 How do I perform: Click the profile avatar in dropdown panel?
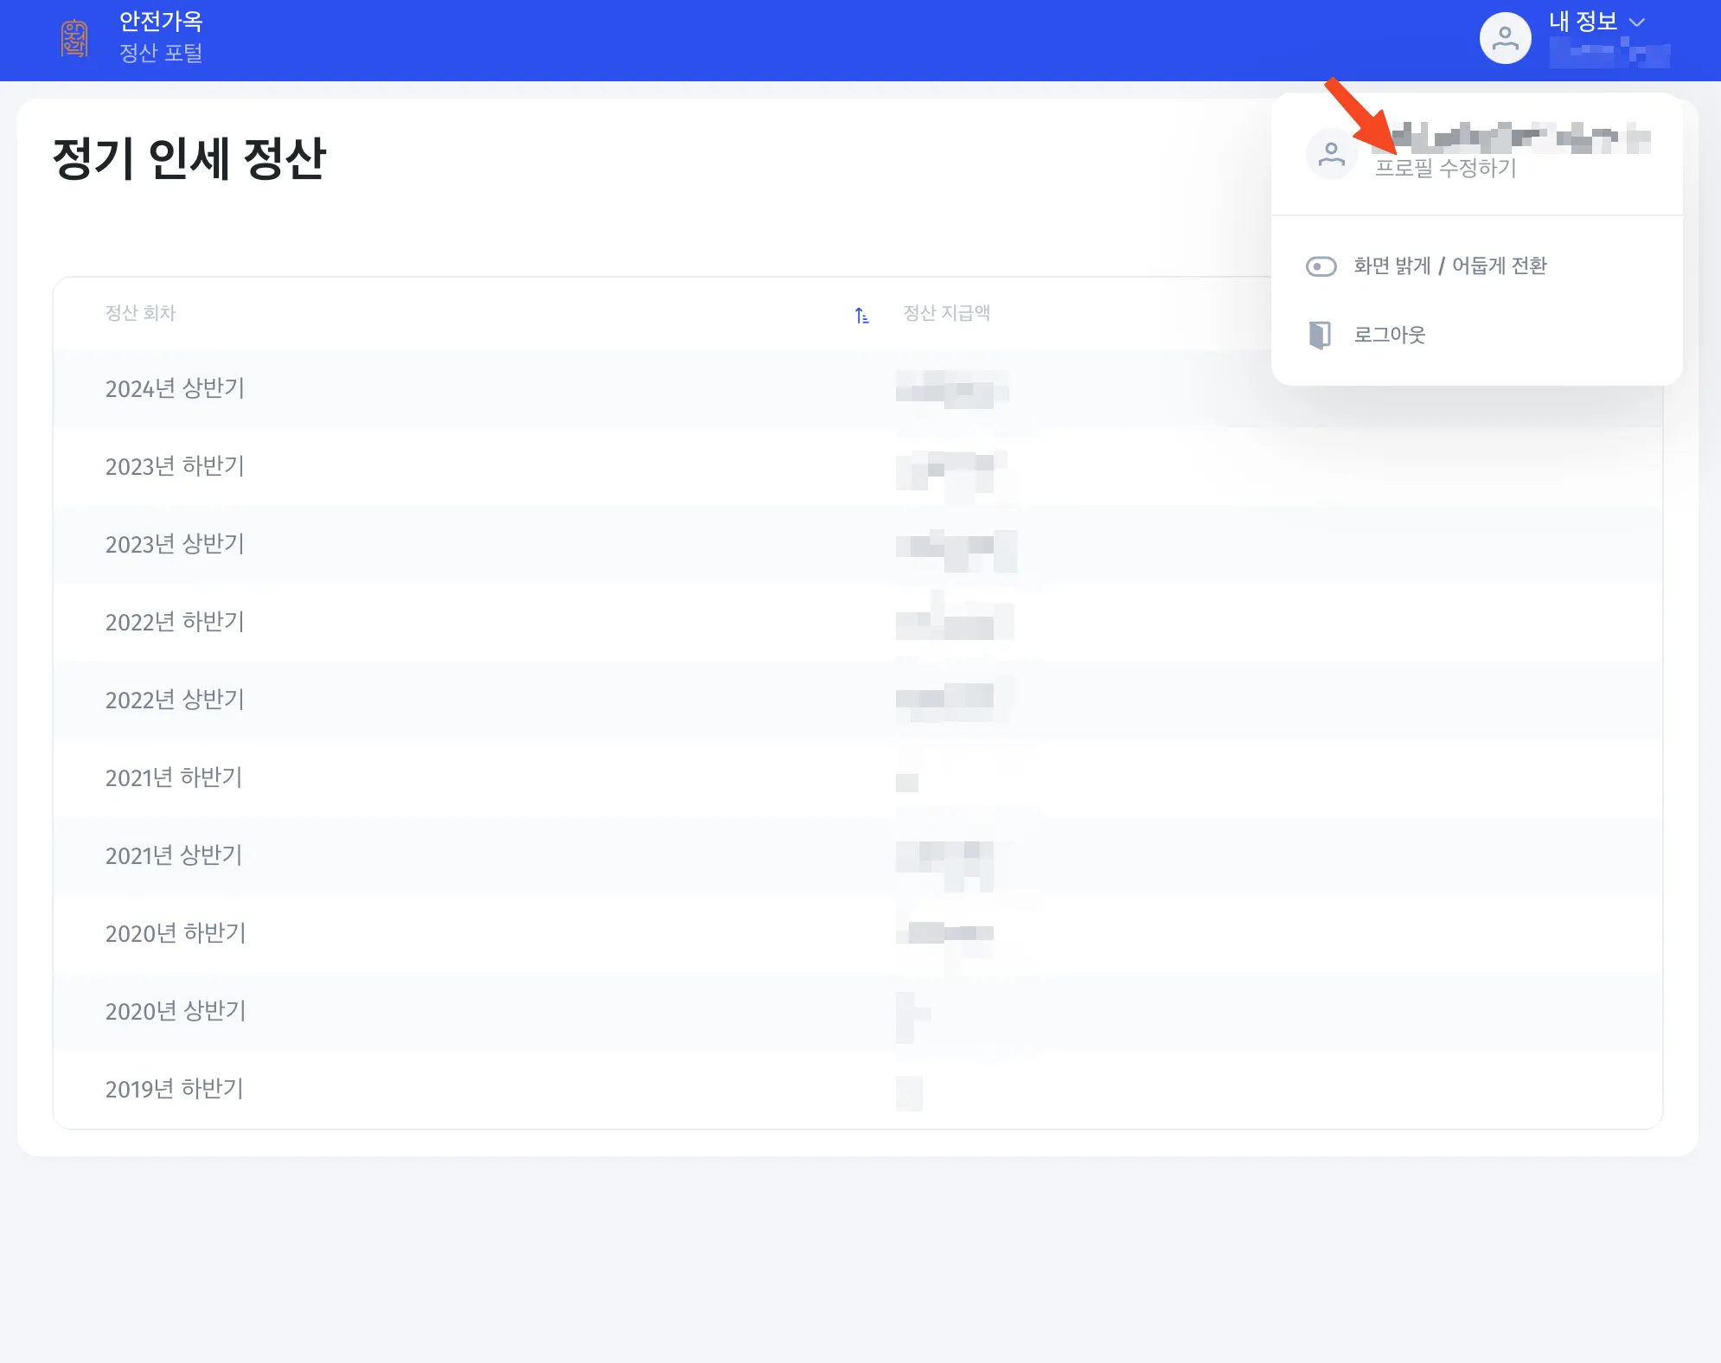click(x=1331, y=155)
